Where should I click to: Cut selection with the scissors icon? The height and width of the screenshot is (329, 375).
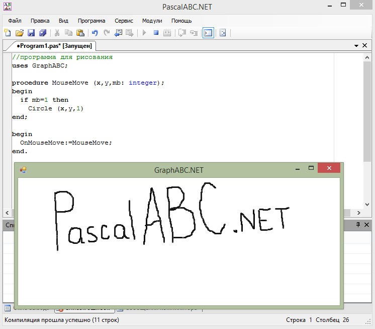[x=57, y=33]
